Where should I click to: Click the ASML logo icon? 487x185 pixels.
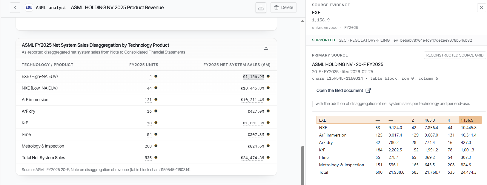[x=29, y=8]
